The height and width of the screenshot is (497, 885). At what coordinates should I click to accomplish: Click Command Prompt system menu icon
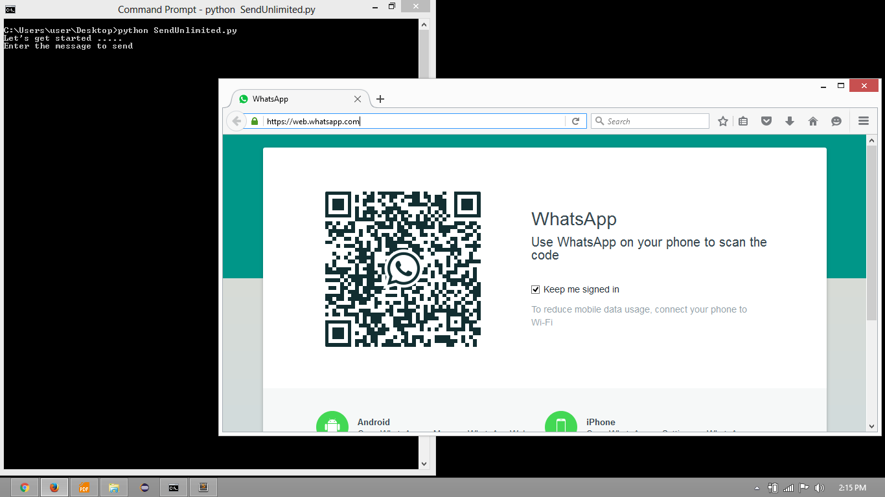click(10, 9)
